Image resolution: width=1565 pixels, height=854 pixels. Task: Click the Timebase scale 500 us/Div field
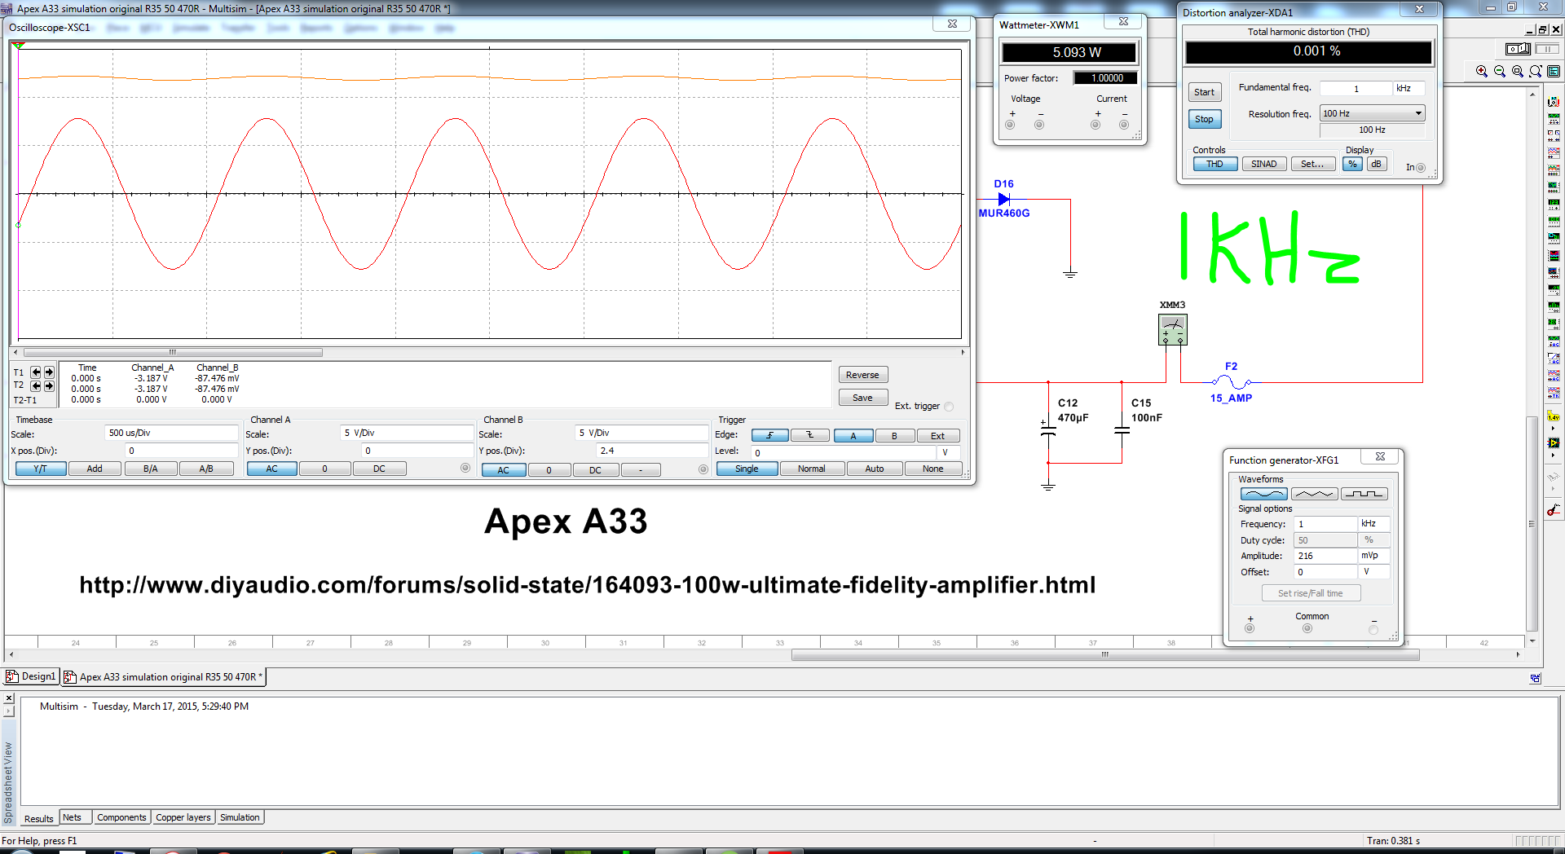pos(171,434)
